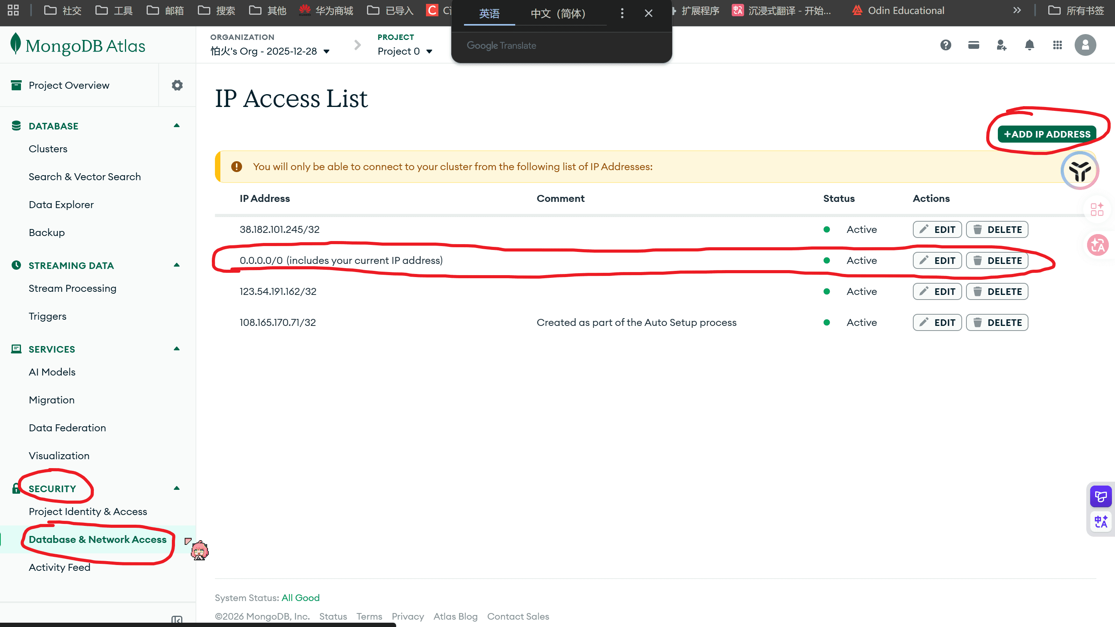Open the 所有书签 folder
This screenshot has height=627, width=1115.
[x=1077, y=10]
